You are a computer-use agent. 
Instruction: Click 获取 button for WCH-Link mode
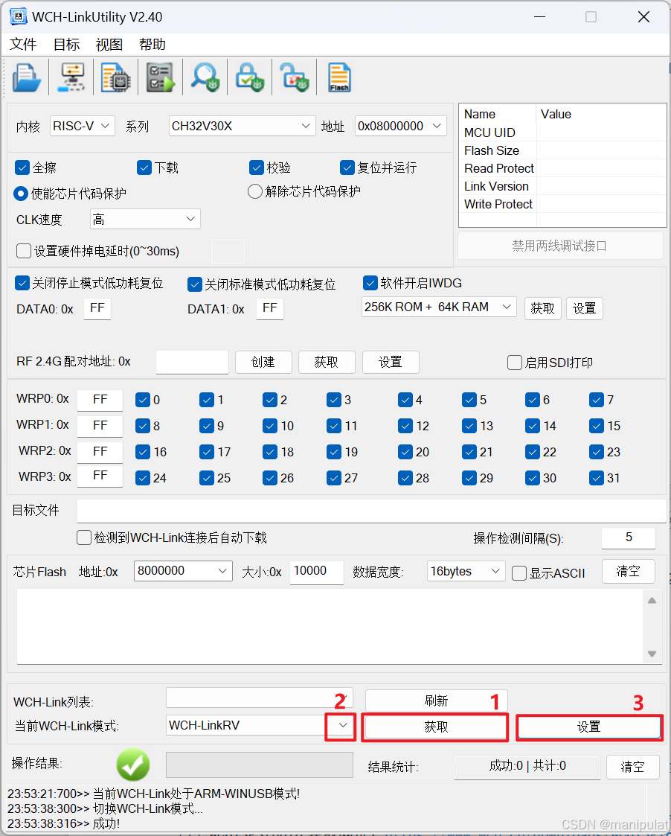point(437,727)
